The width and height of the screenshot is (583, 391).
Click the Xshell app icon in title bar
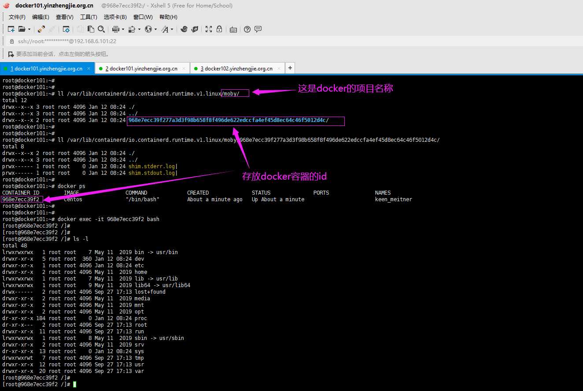(7, 6)
